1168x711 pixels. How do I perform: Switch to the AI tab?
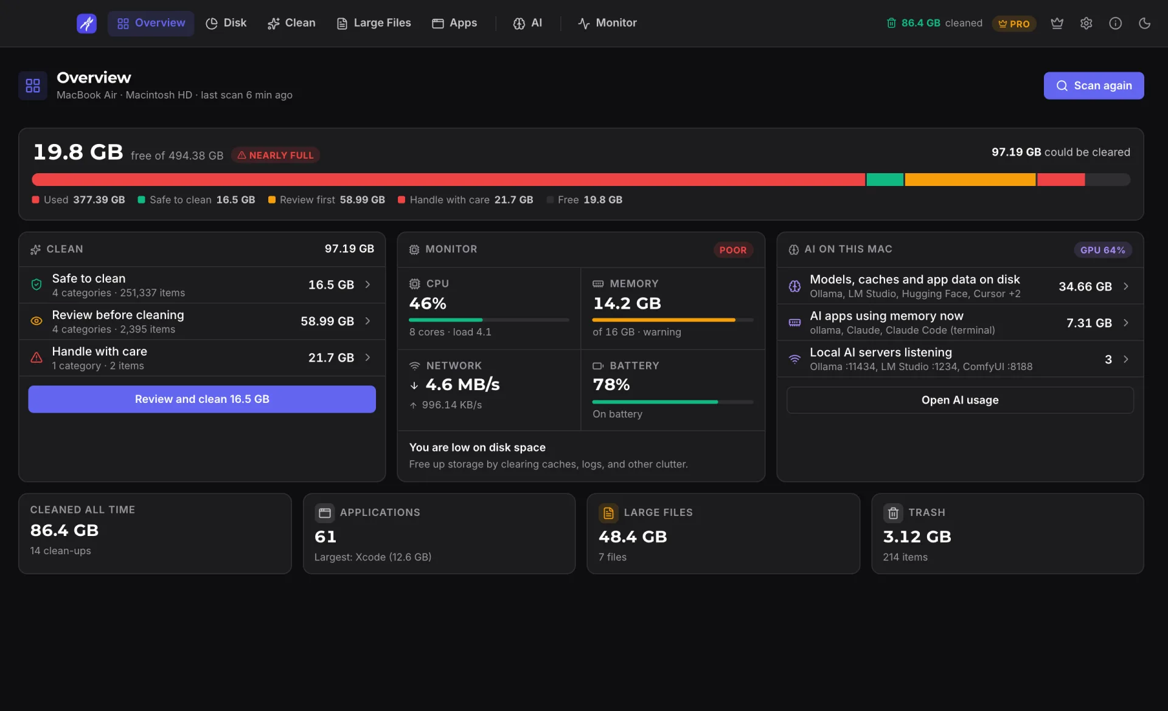point(527,23)
